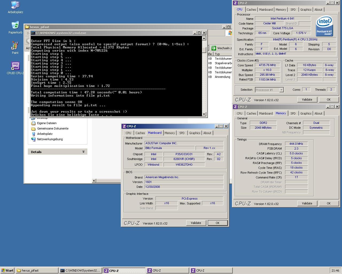Click the Command Rate 1T value
This screenshot has height=274, width=342.
[x=296, y=177]
